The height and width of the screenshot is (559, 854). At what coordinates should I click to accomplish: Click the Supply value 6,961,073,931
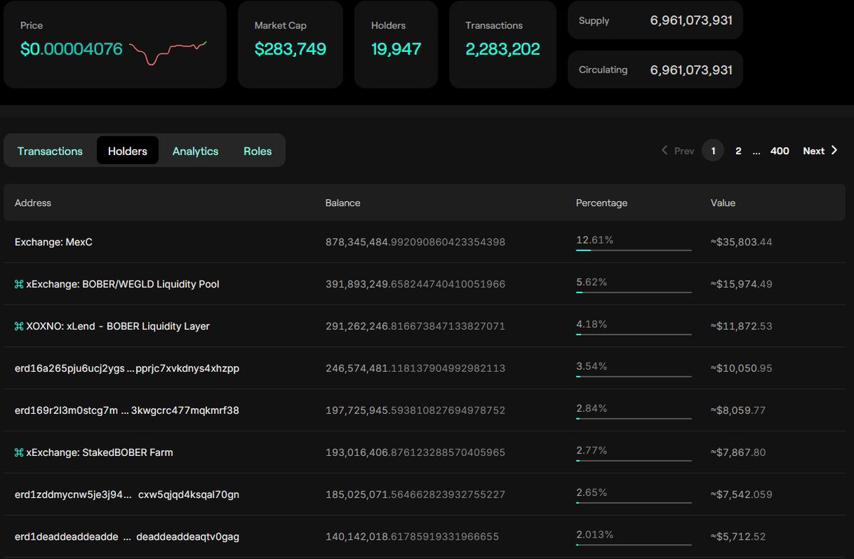691,20
